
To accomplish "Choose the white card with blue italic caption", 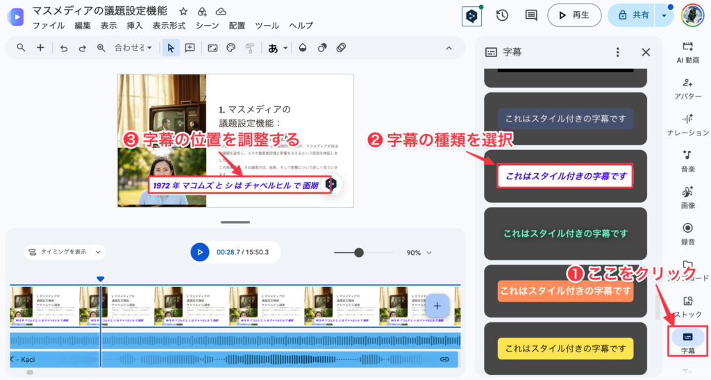I will point(565,176).
